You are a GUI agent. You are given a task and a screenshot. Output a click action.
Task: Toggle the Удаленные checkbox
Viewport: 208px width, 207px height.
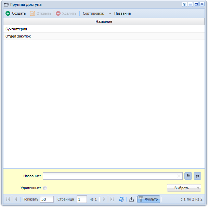click(45, 188)
